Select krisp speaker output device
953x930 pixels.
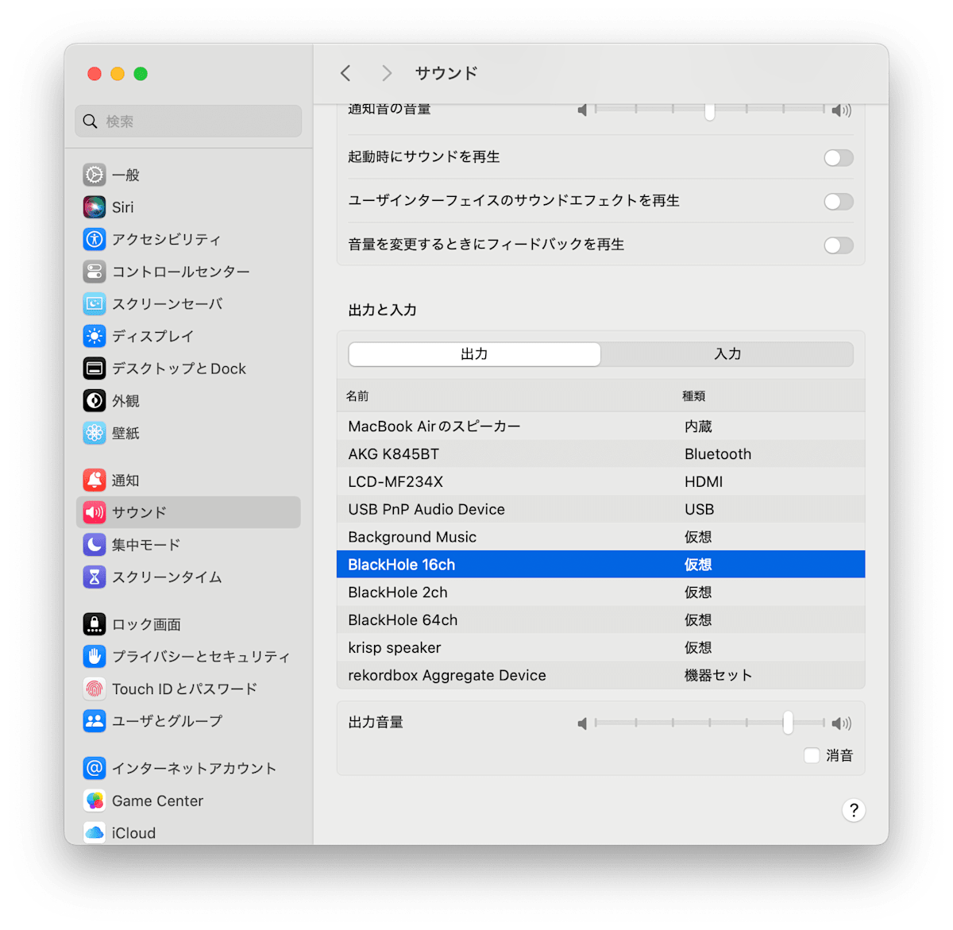coord(600,648)
